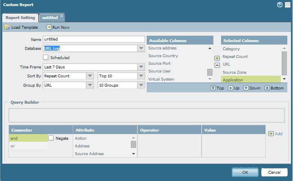
Task: Switch to the Report Setting tab
Action: [x=20, y=18]
